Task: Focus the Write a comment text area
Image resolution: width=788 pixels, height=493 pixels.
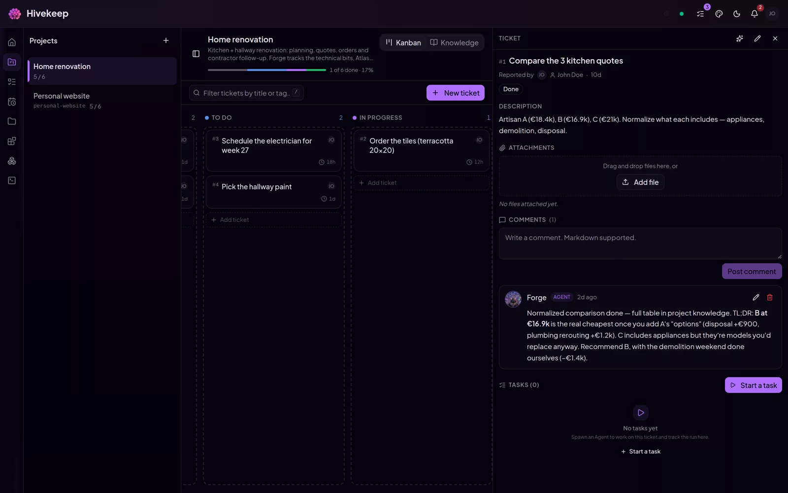Action: (x=640, y=244)
